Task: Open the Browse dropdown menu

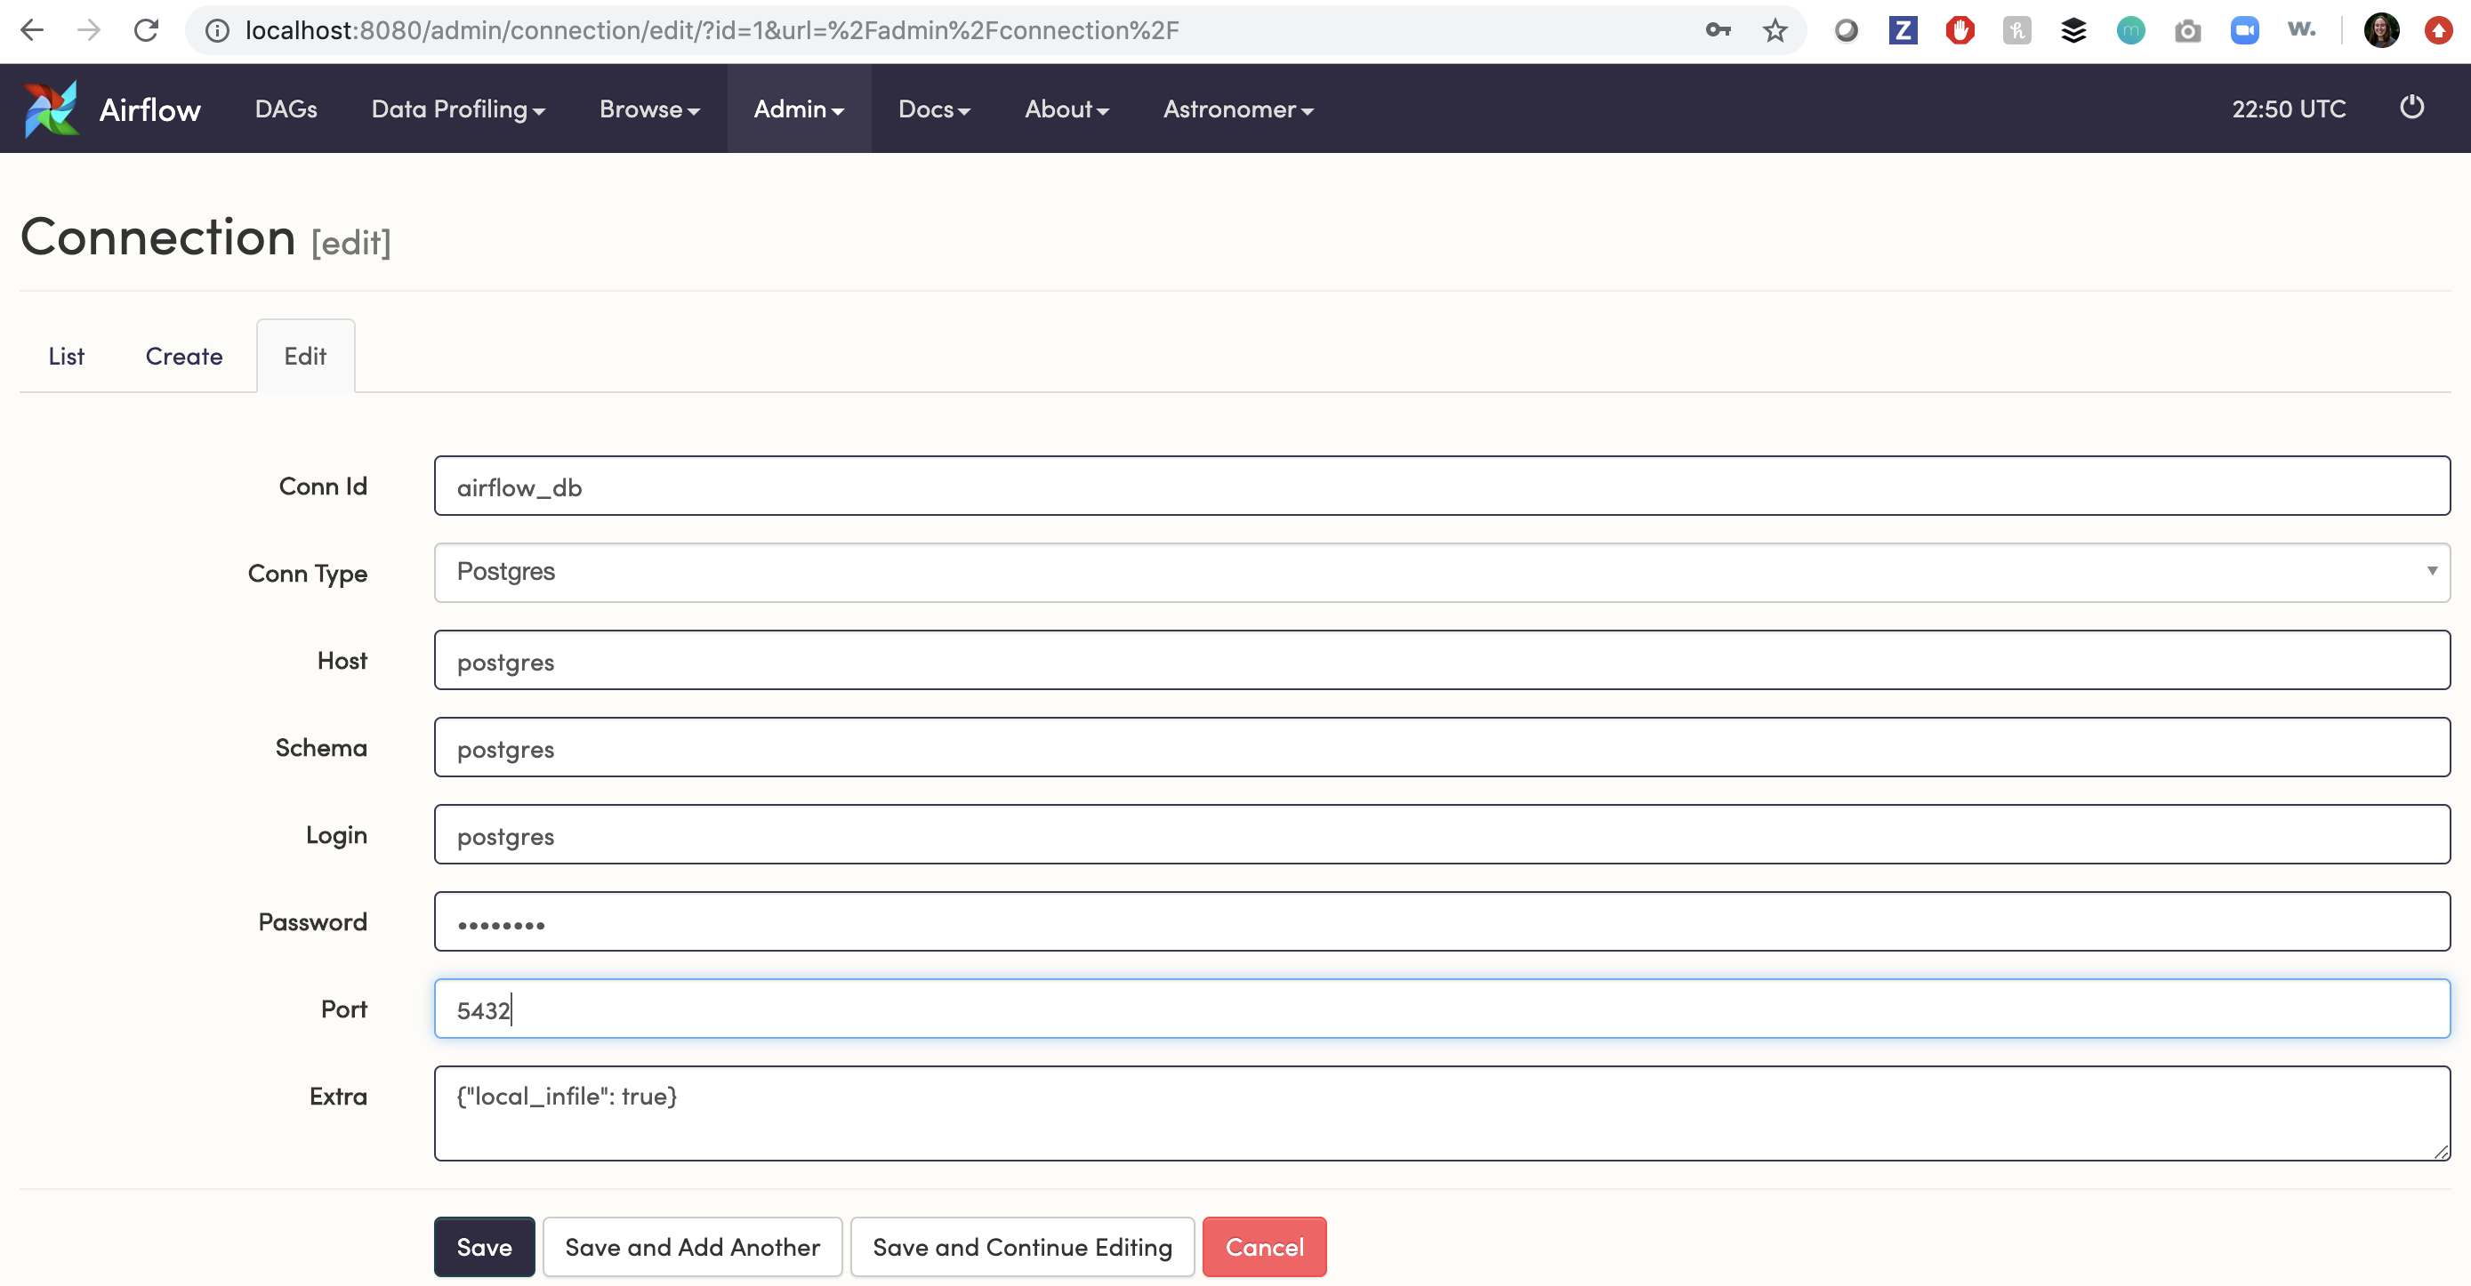Action: pos(648,109)
